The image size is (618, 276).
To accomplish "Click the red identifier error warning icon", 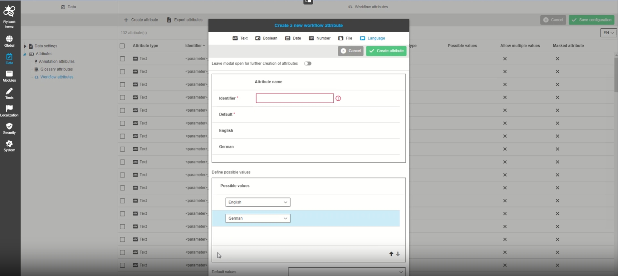I will pyautogui.click(x=338, y=98).
